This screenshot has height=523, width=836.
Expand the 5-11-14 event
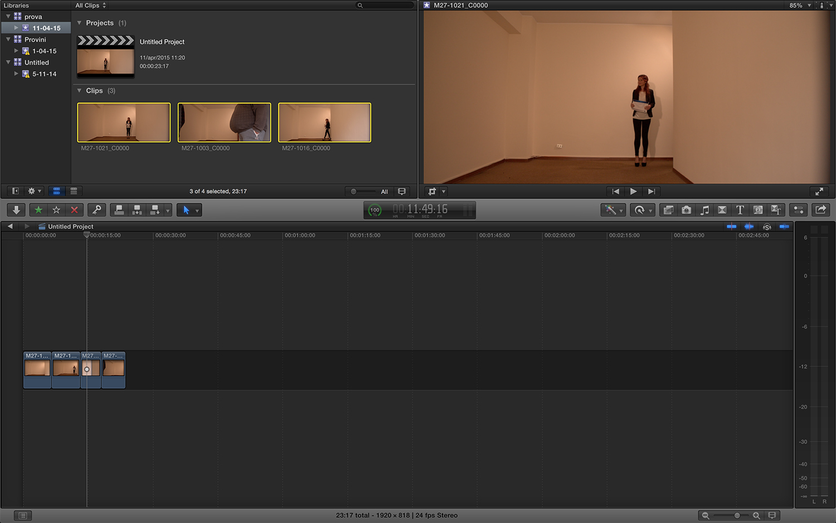tap(16, 74)
